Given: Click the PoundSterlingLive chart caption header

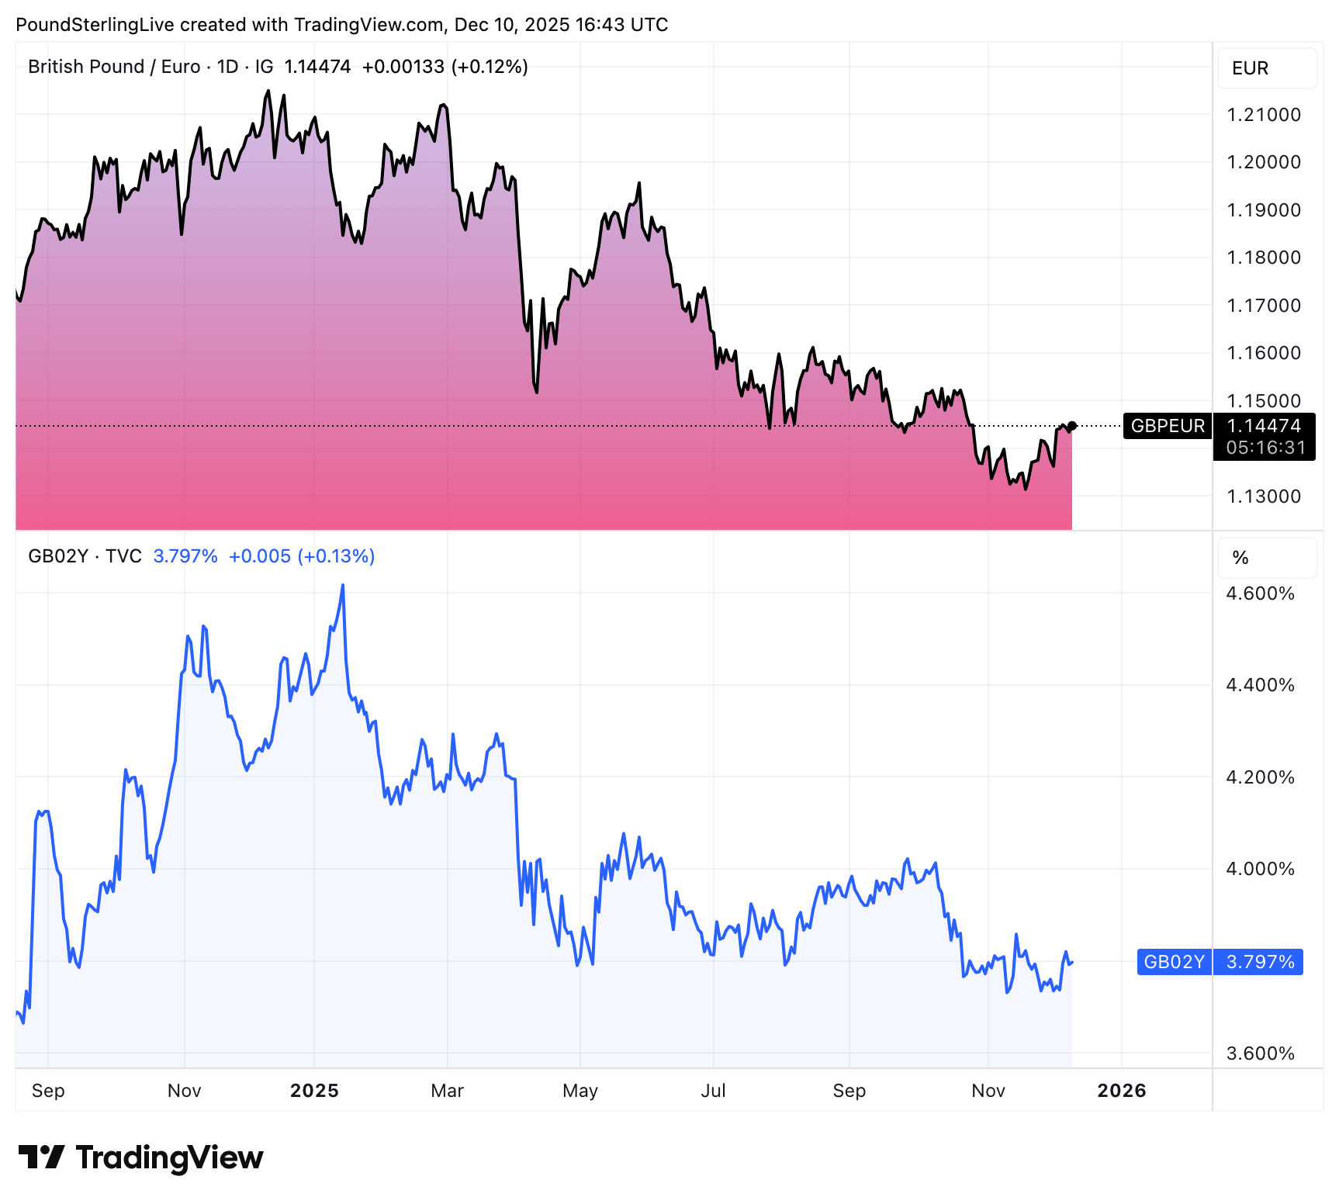Looking at the screenshot, I should coord(341,25).
